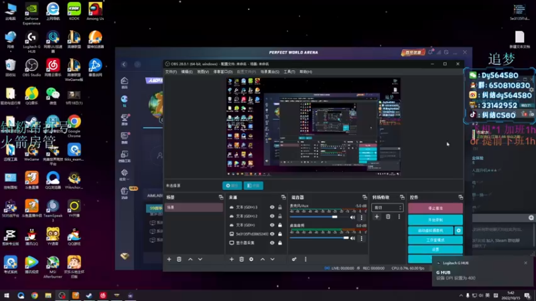The image size is (536, 301).
Task: Toggle lock on display capture source
Action: pyautogui.click(x=280, y=243)
